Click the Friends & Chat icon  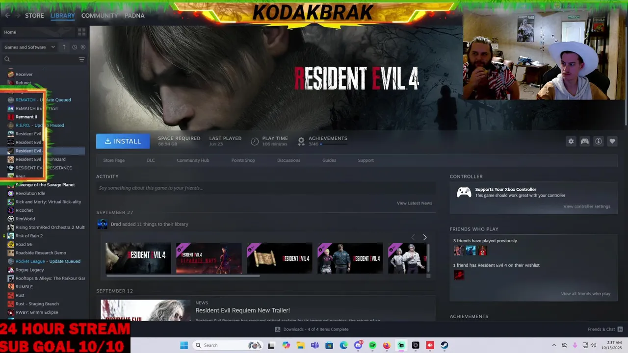coord(620,329)
